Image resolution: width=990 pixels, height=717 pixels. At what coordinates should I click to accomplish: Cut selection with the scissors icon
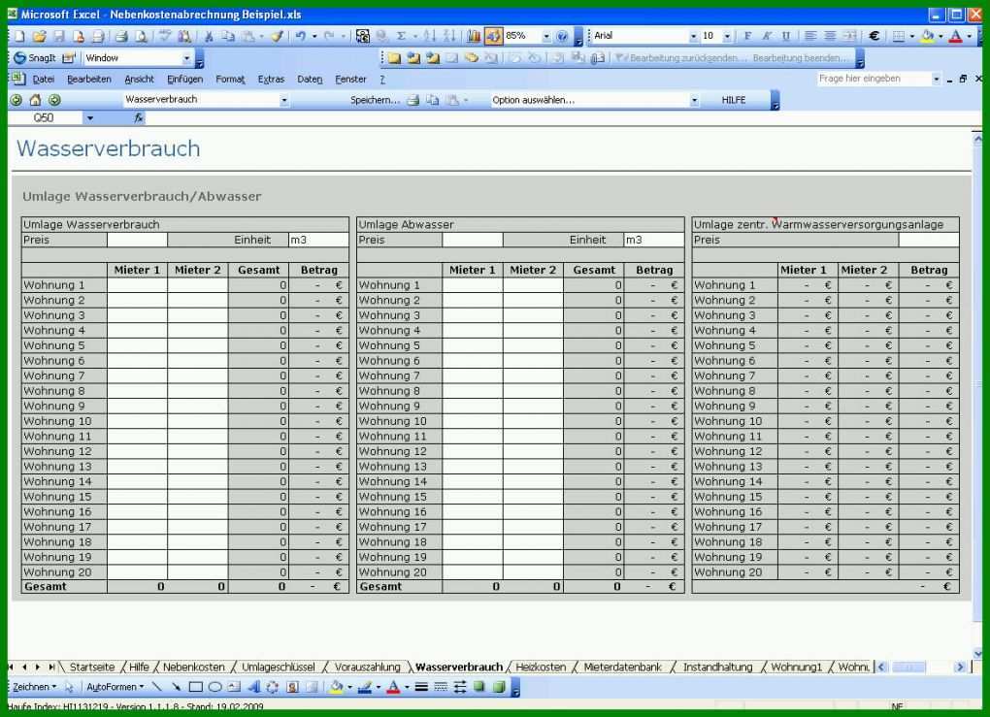point(209,36)
